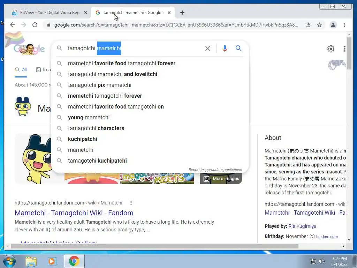The width and height of the screenshot is (357, 268).
Task: Select suggestion 'tamagotchi kuchipatchi'
Action: coord(150,161)
